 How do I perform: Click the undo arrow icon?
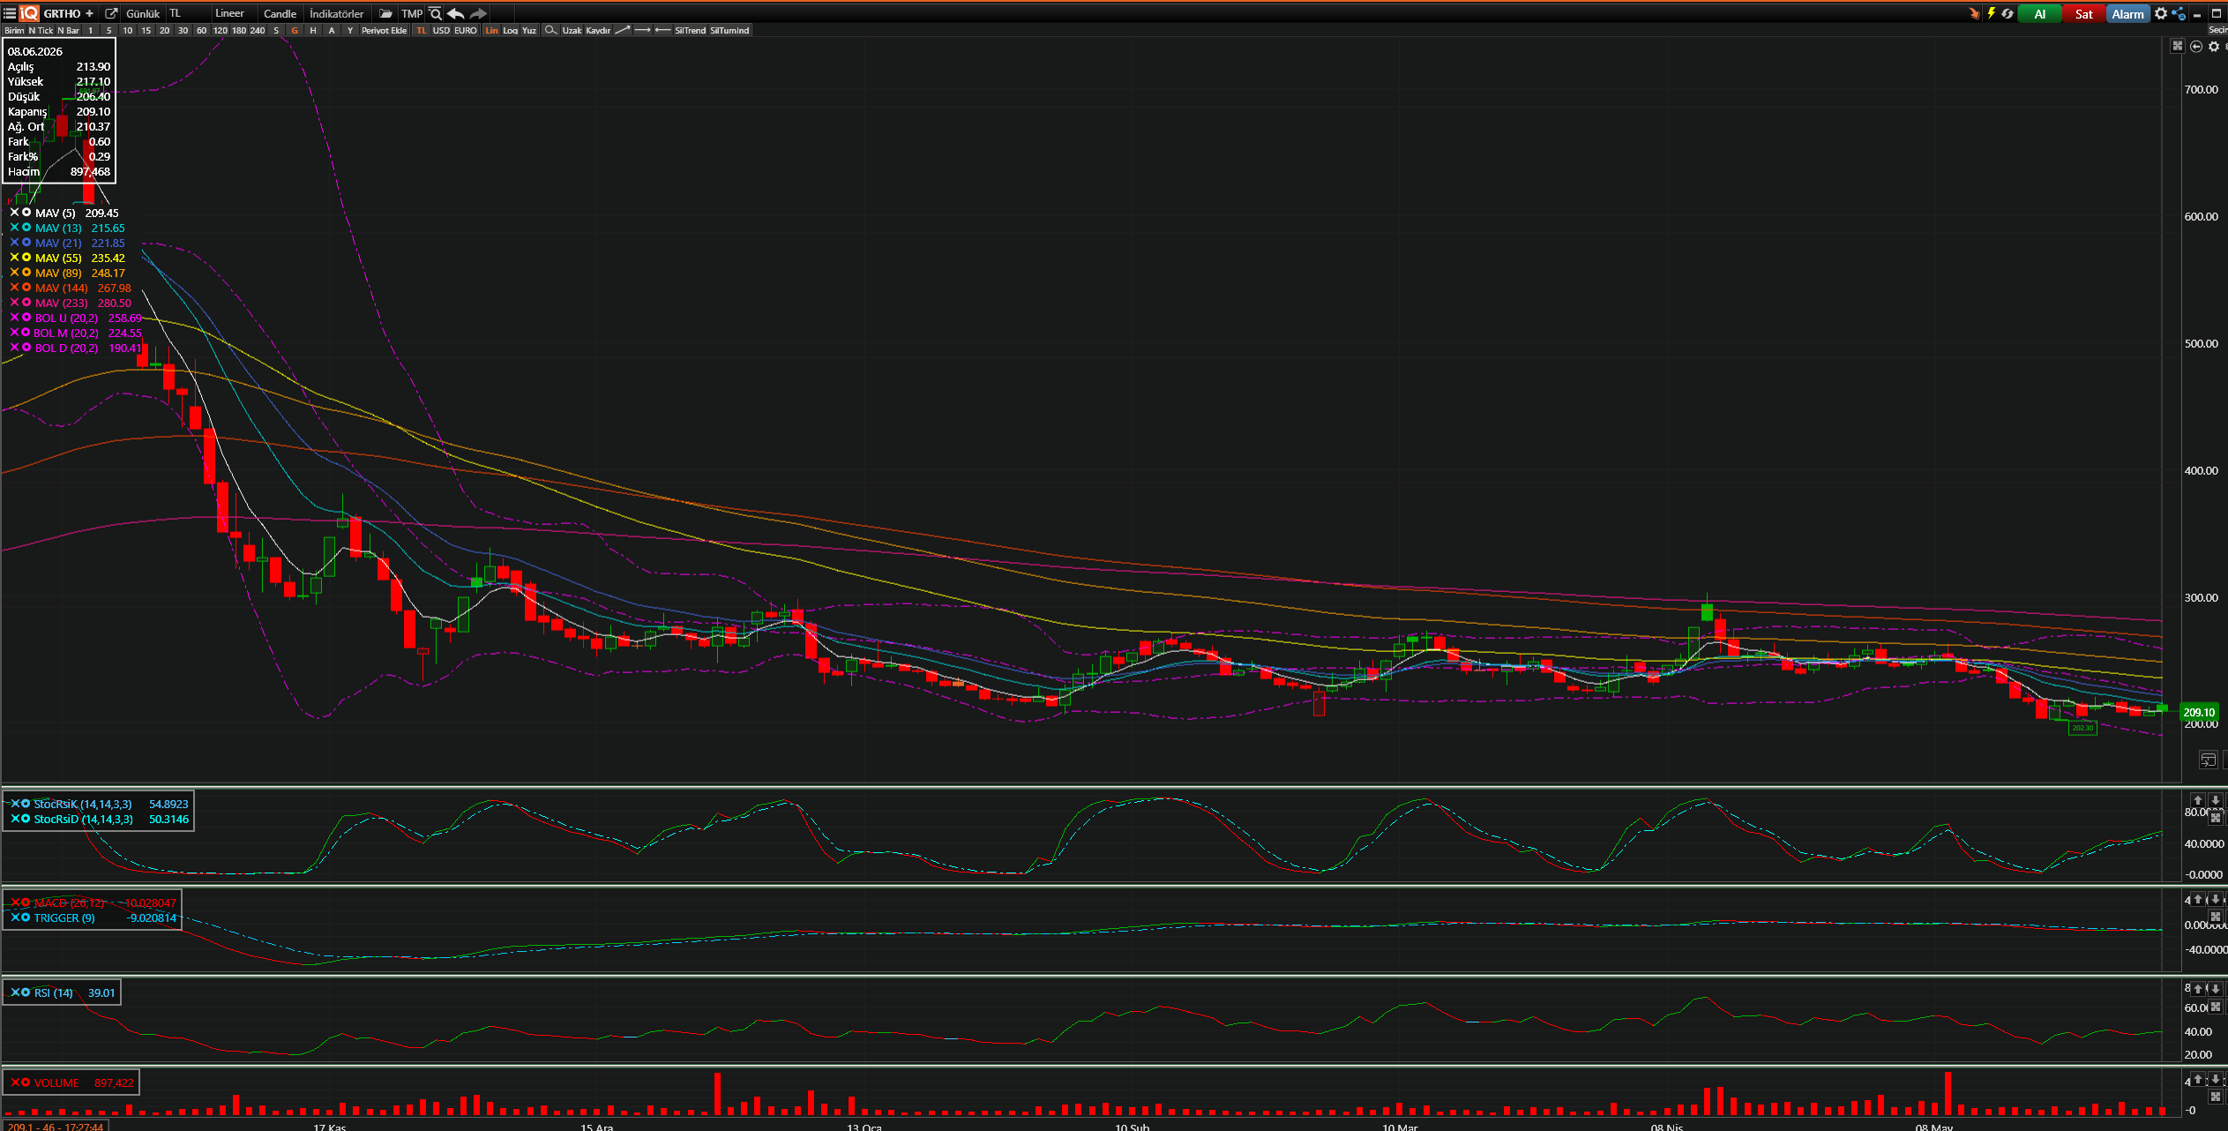tap(456, 13)
